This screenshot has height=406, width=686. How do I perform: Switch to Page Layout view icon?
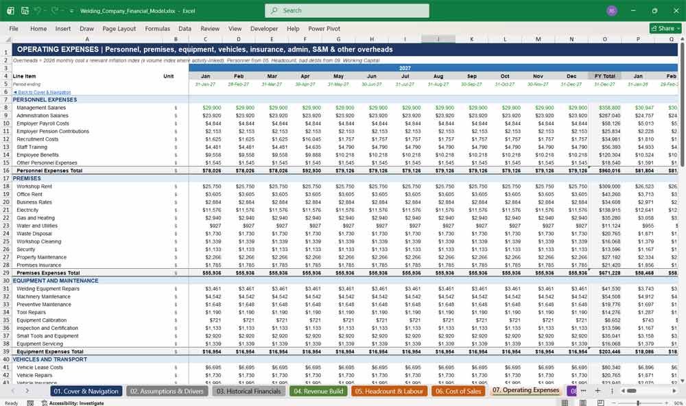point(582,403)
